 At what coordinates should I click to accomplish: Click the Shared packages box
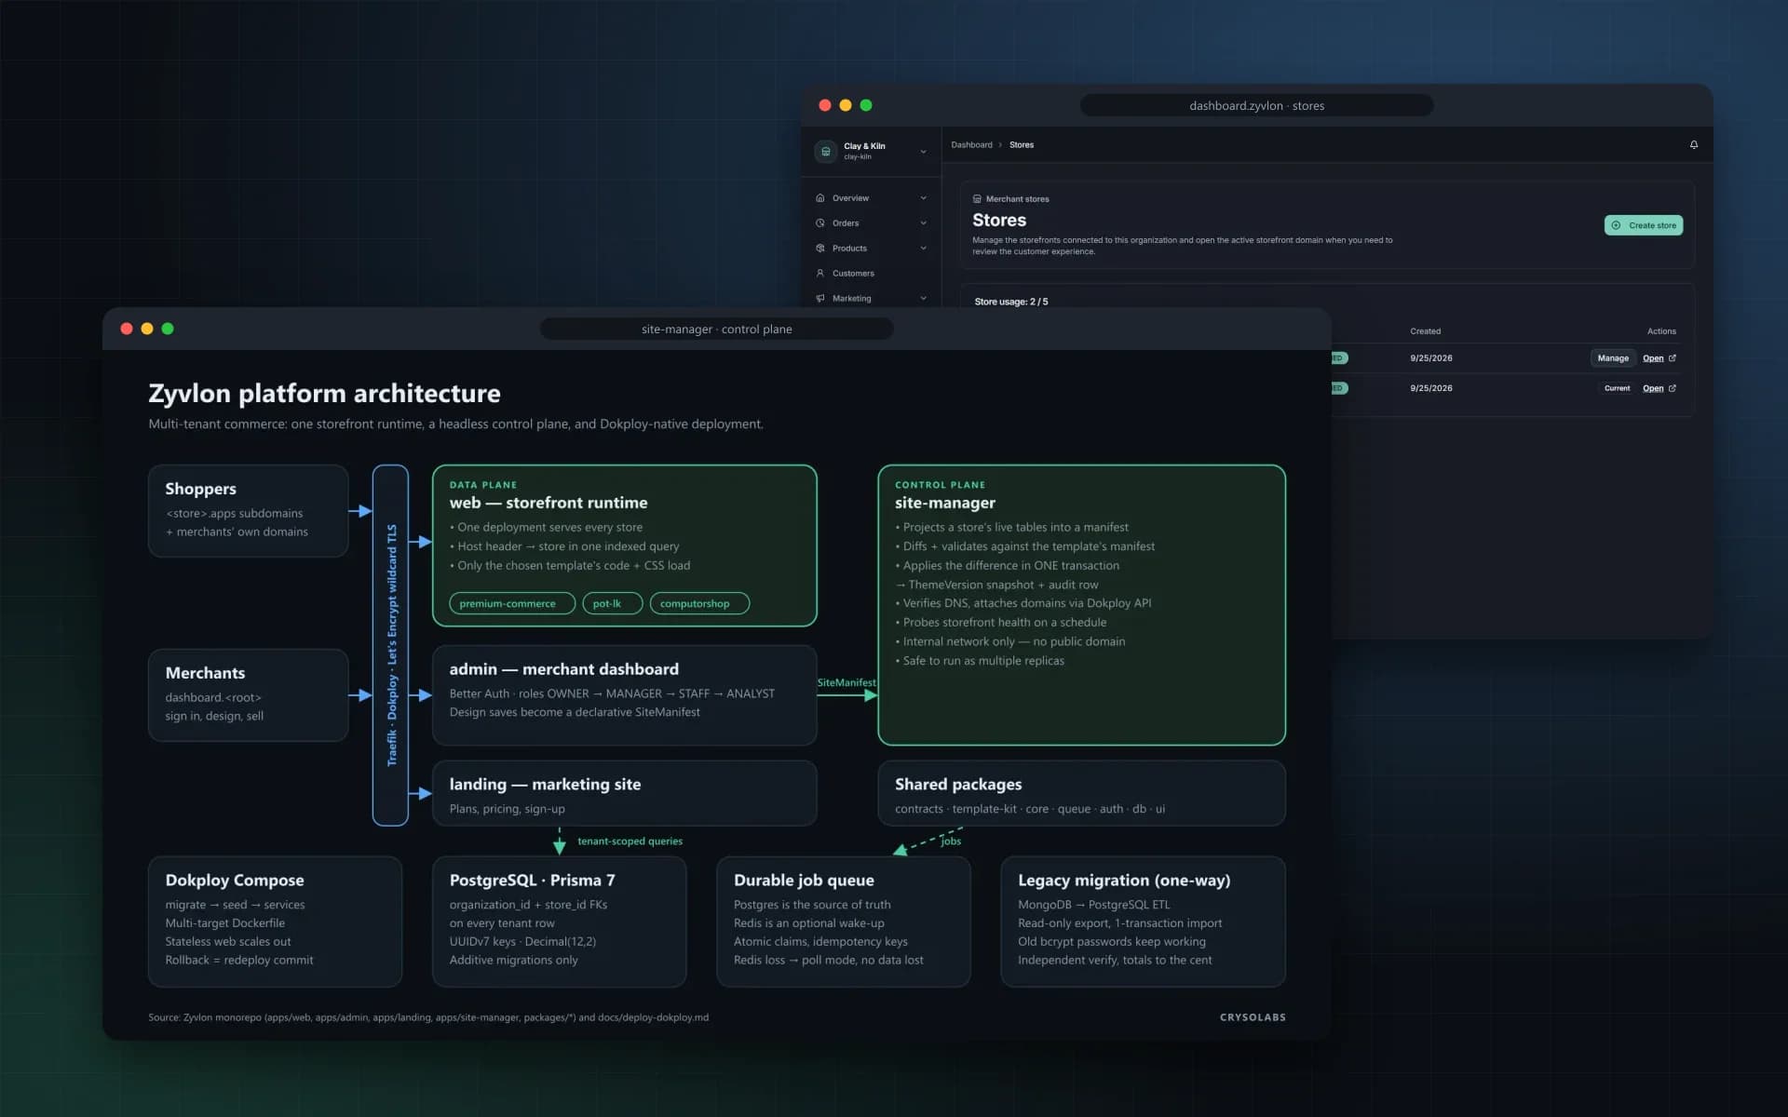click(1081, 793)
